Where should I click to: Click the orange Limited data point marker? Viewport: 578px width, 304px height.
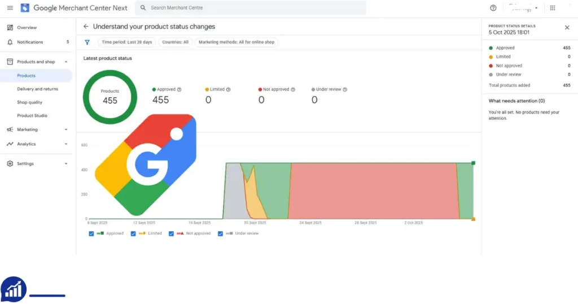[474, 219]
